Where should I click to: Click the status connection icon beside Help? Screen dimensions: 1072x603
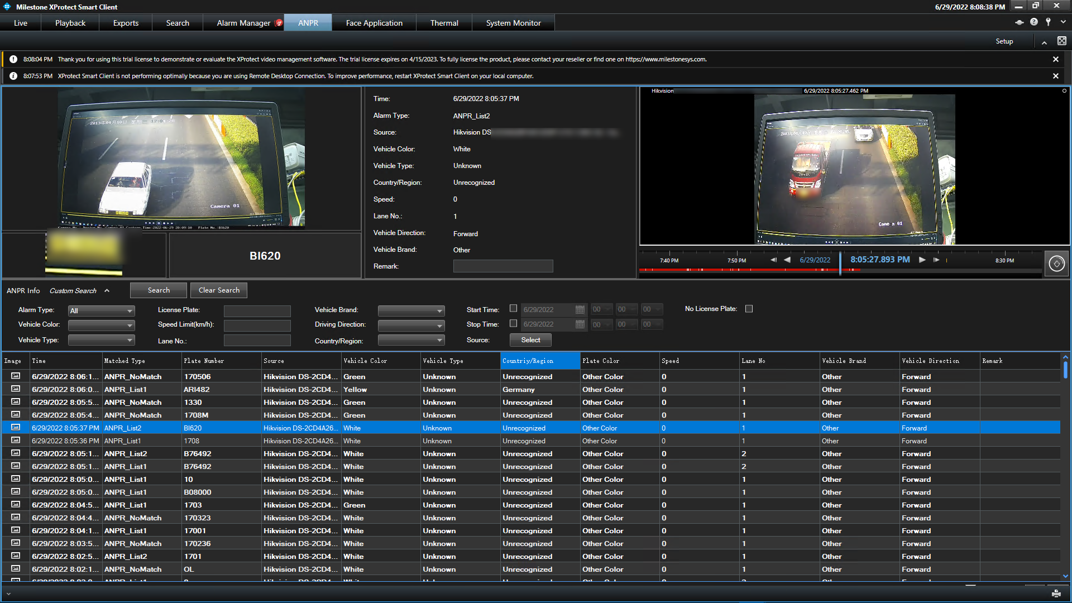coord(1020,22)
